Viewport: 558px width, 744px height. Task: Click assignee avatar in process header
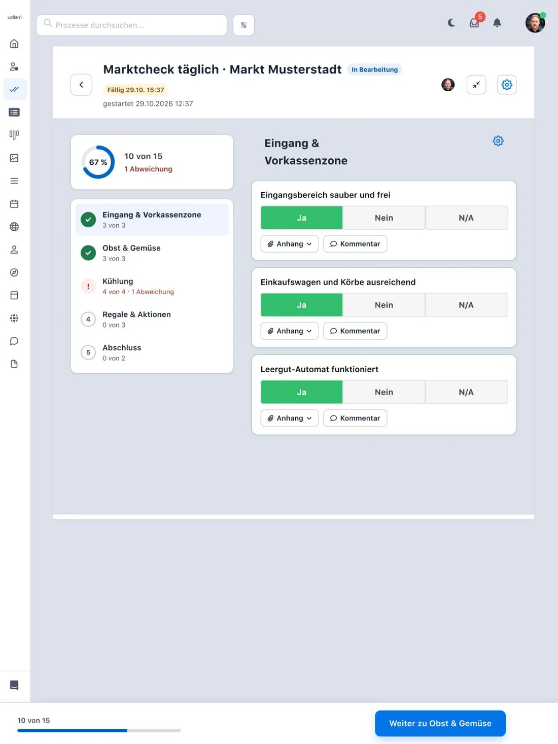[x=448, y=85]
